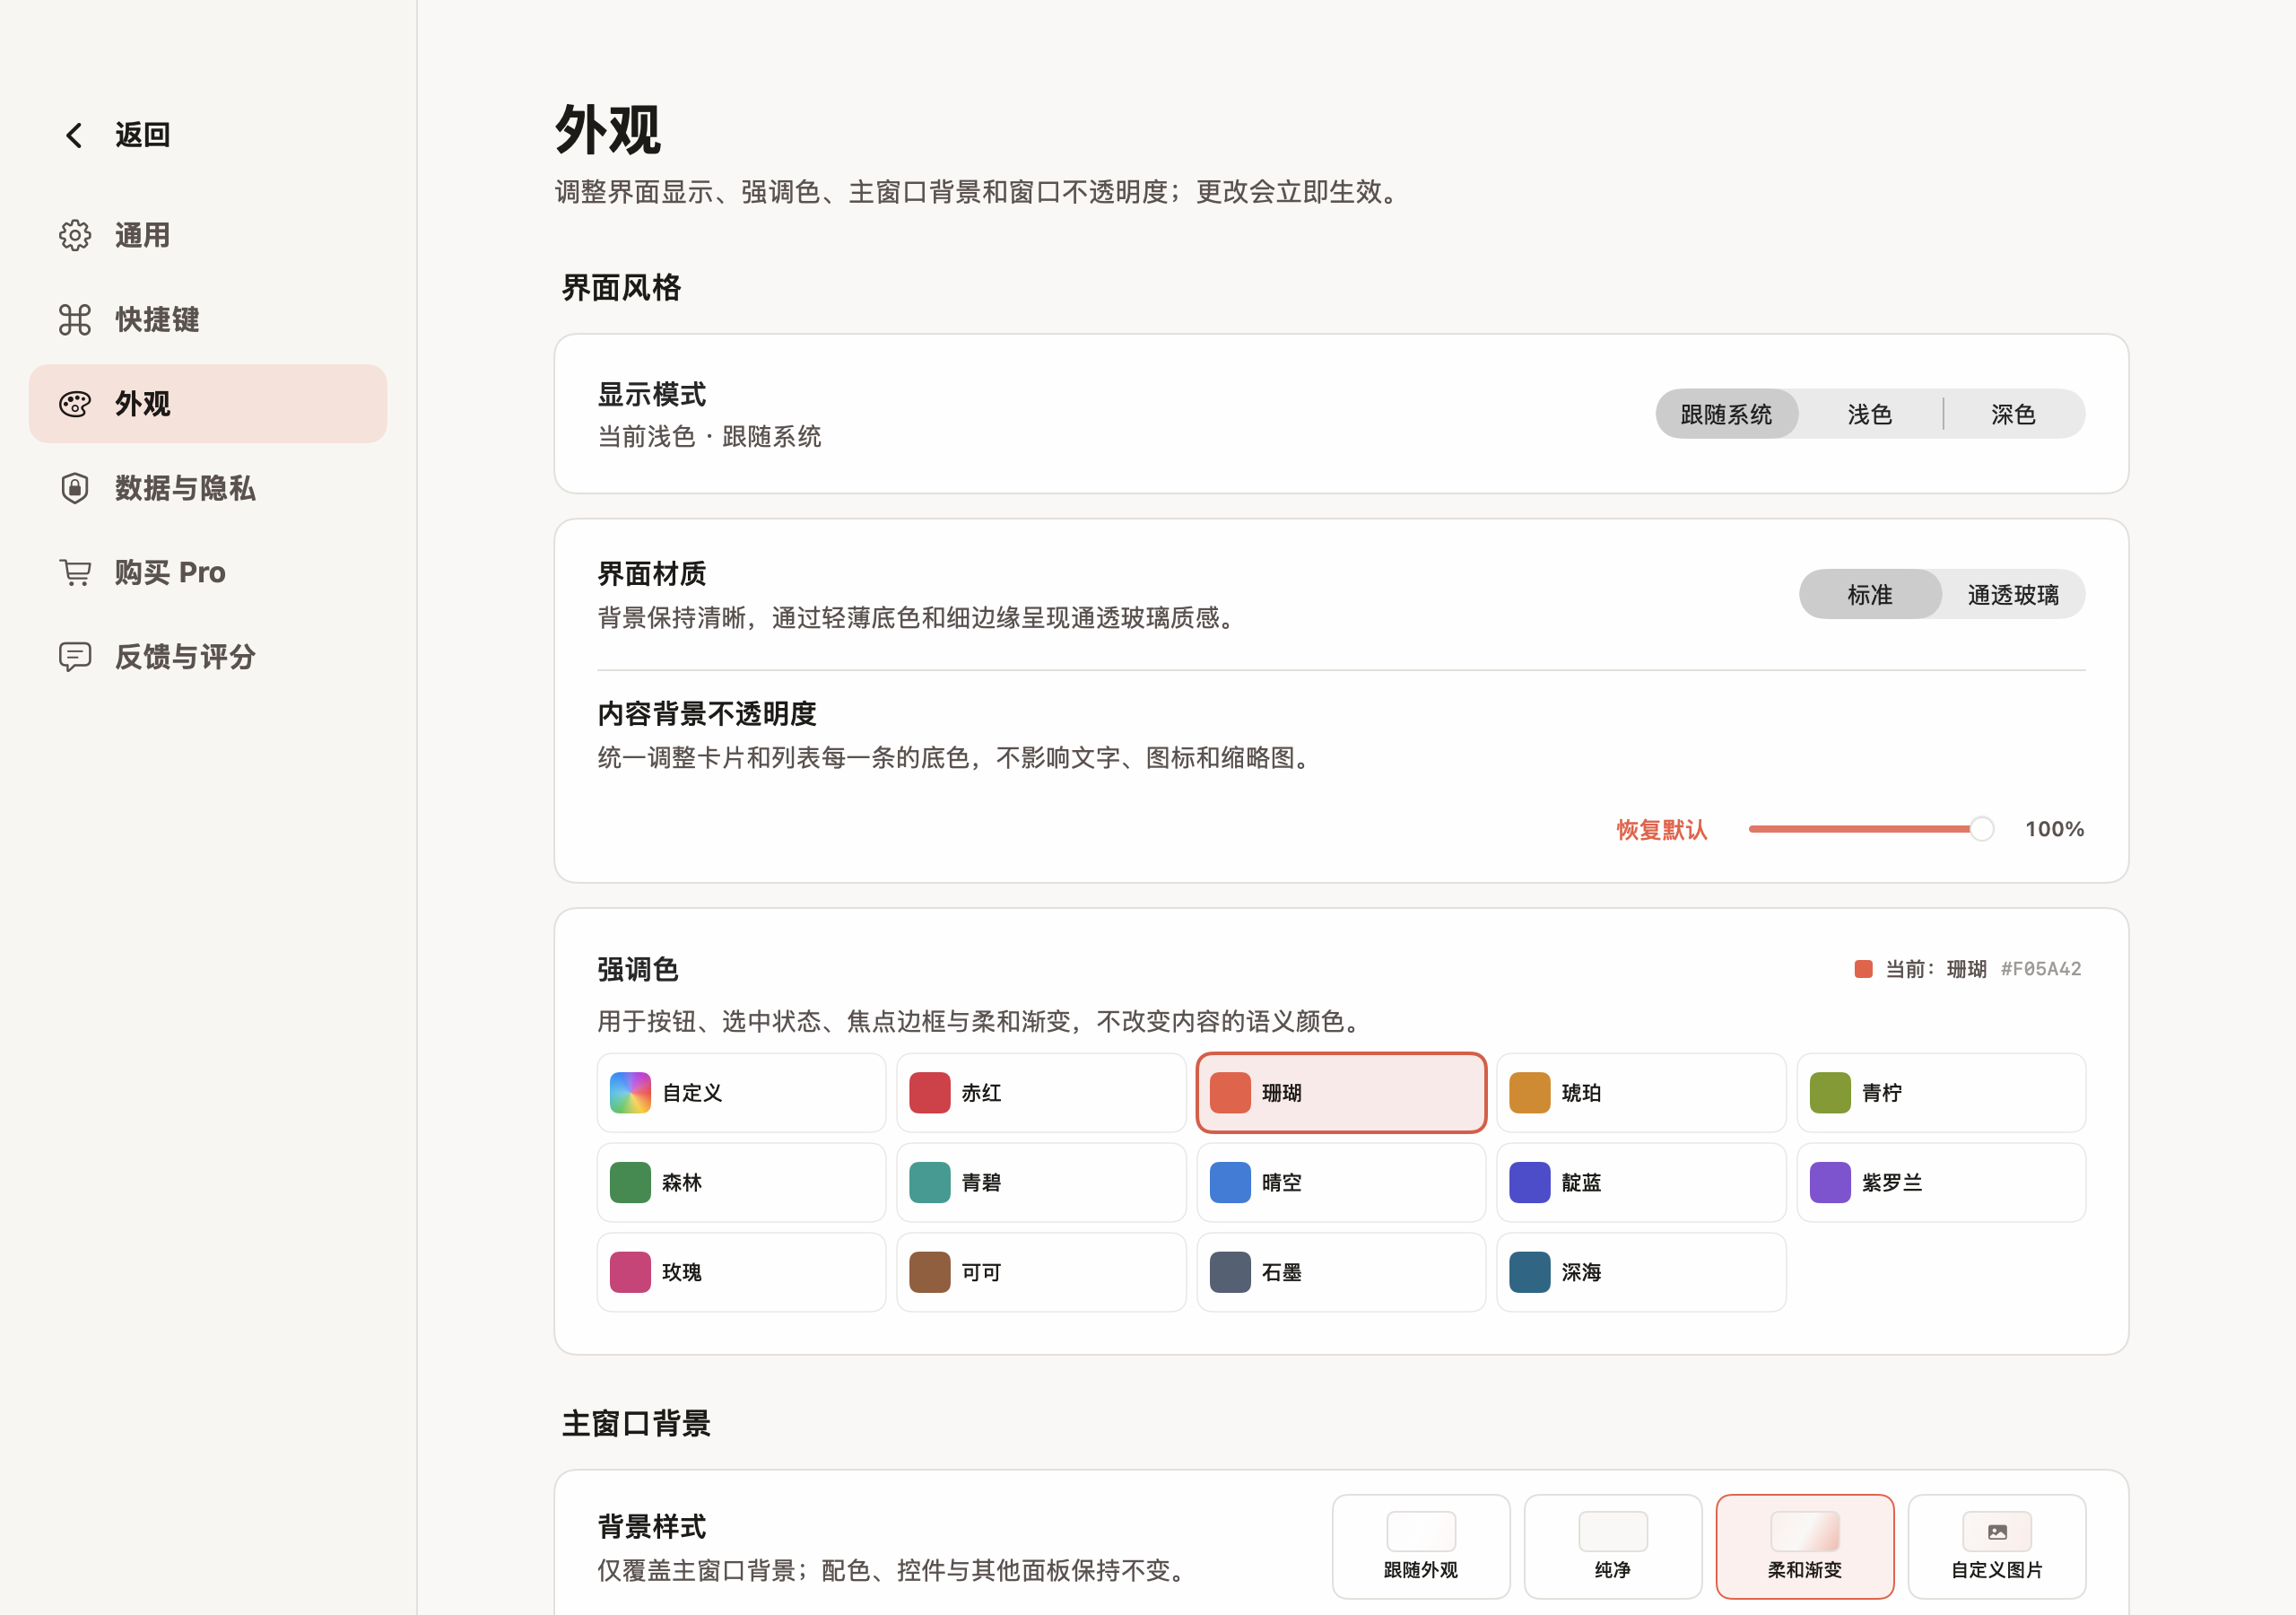Pick the 自定义 rainbow accent color
2296x1615 pixels.
[741, 1093]
